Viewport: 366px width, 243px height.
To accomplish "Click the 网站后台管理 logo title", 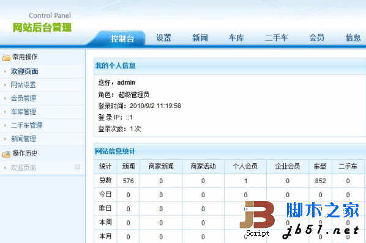I will tap(42, 27).
